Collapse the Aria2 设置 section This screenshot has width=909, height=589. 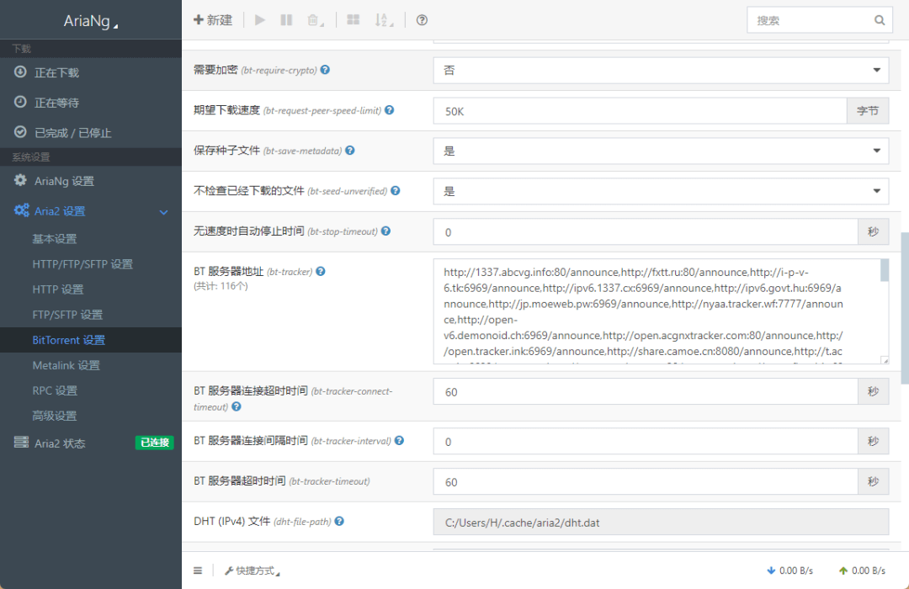click(164, 212)
